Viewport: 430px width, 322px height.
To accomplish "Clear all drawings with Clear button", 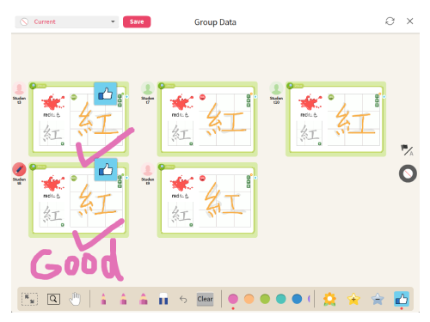I will (x=205, y=299).
